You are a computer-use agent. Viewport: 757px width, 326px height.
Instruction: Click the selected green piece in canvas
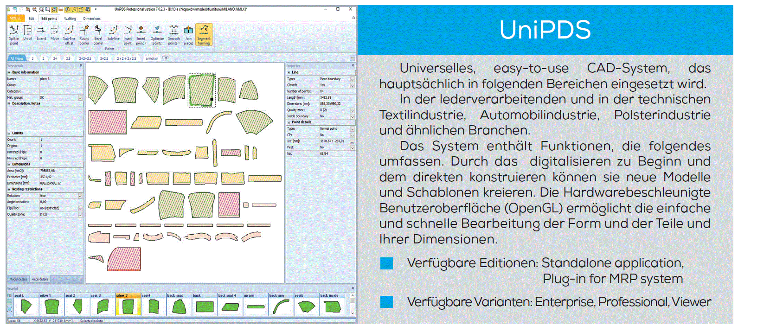201,90
